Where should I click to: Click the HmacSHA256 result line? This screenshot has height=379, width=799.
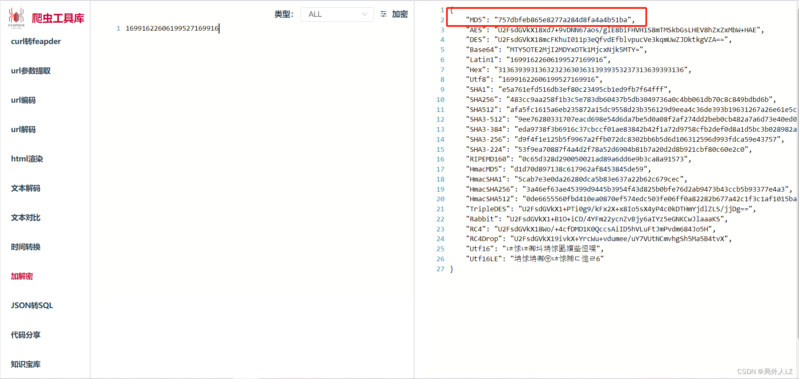(629, 189)
